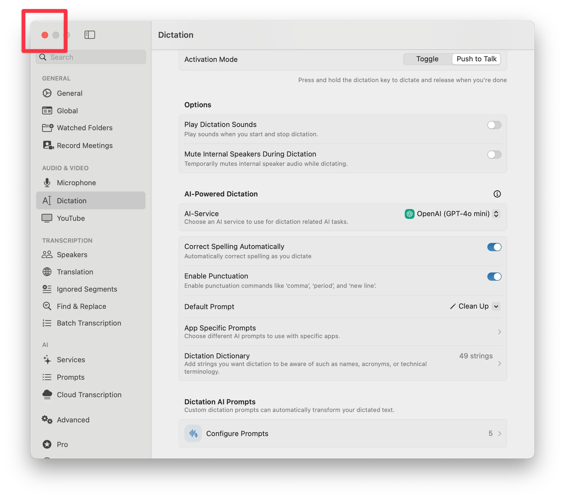Open Dictation Dictionary 49 strings row
Image resolution: width=565 pixels, height=499 pixels.
pyautogui.click(x=476, y=356)
